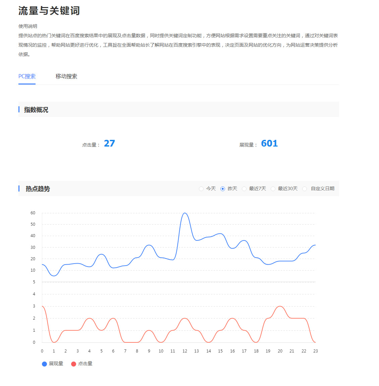Click x-axis label 6
This screenshot has height=386, width=379.
[113, 351]
